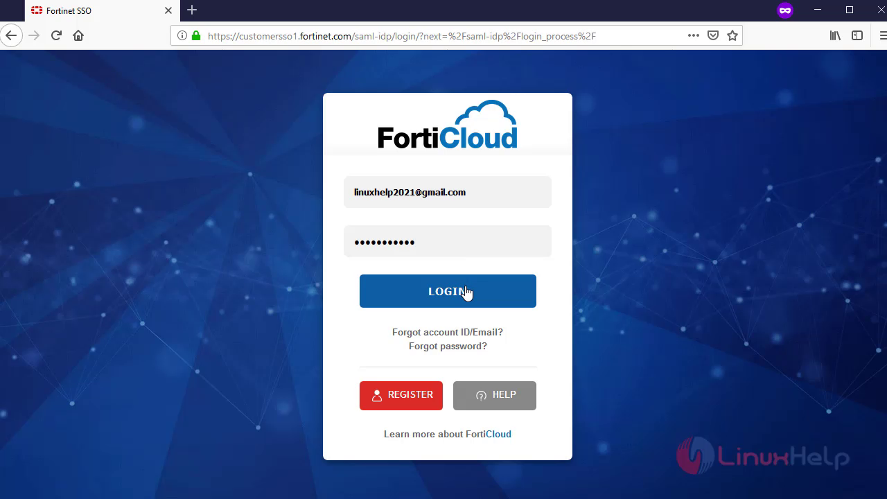Minimize the browser window
Screen dimensions: 887x499
tap(818, 10)
